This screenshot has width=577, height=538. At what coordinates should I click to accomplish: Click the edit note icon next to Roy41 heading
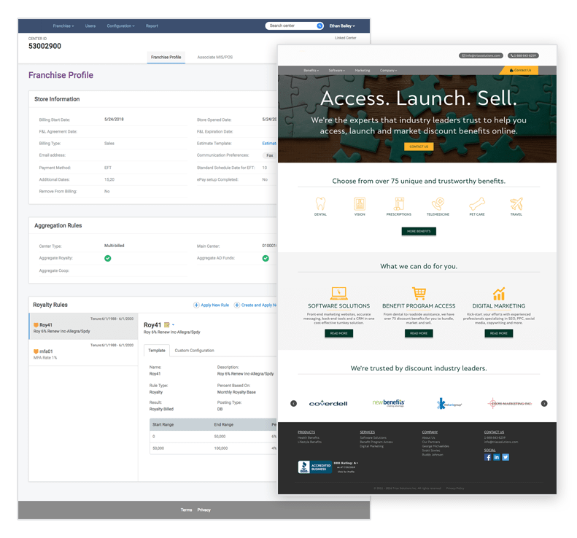[167, 324]
